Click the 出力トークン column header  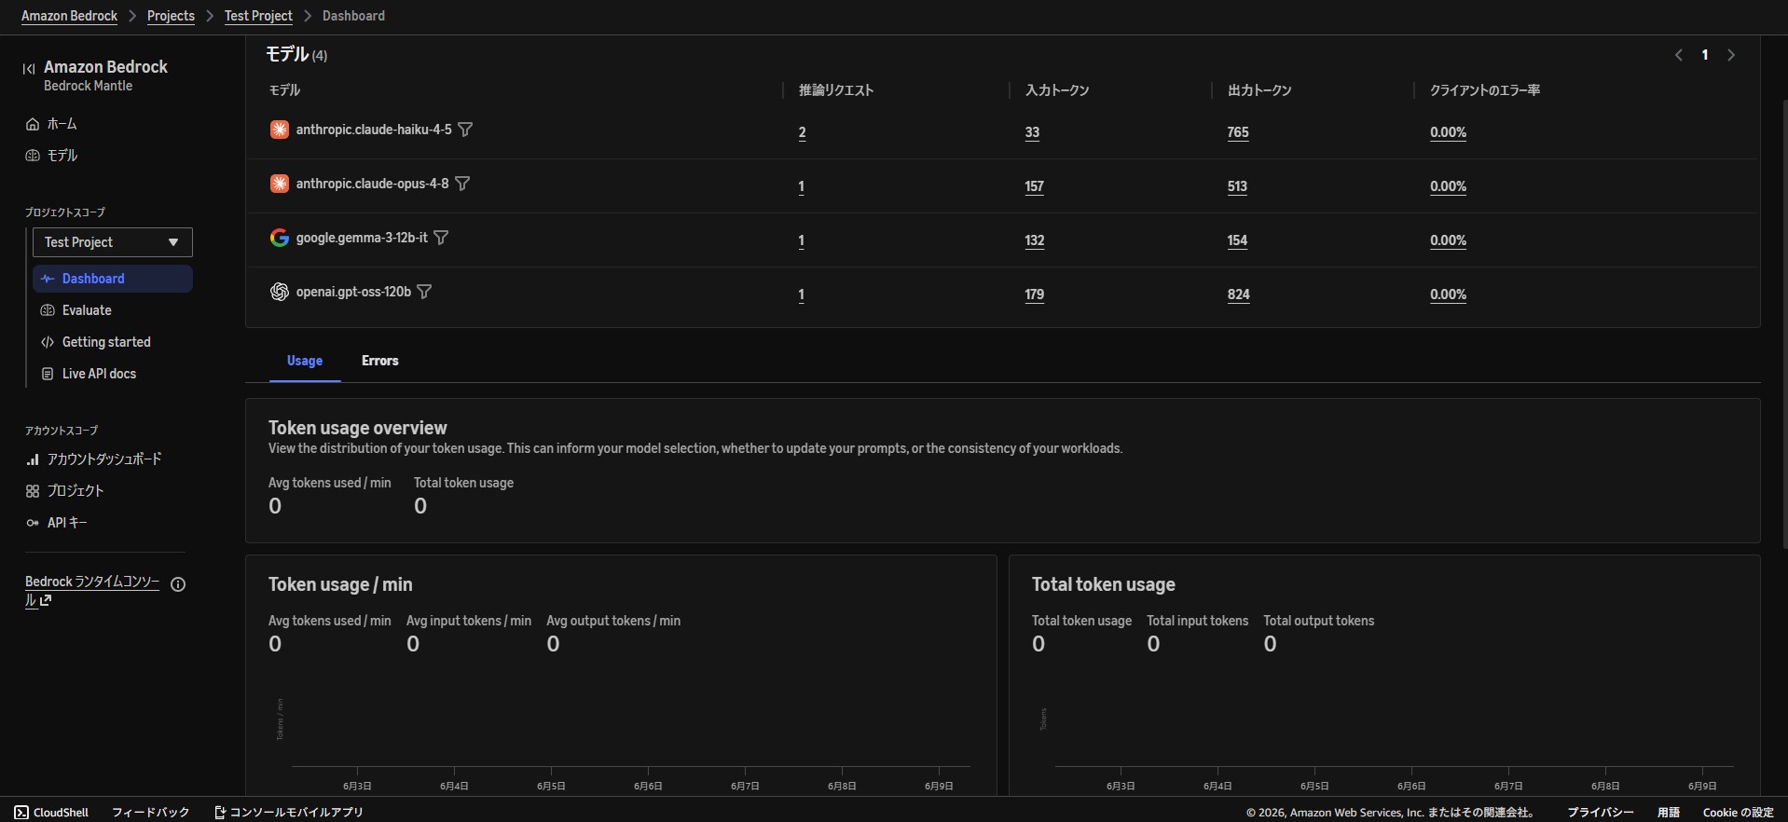[1259, 90]
